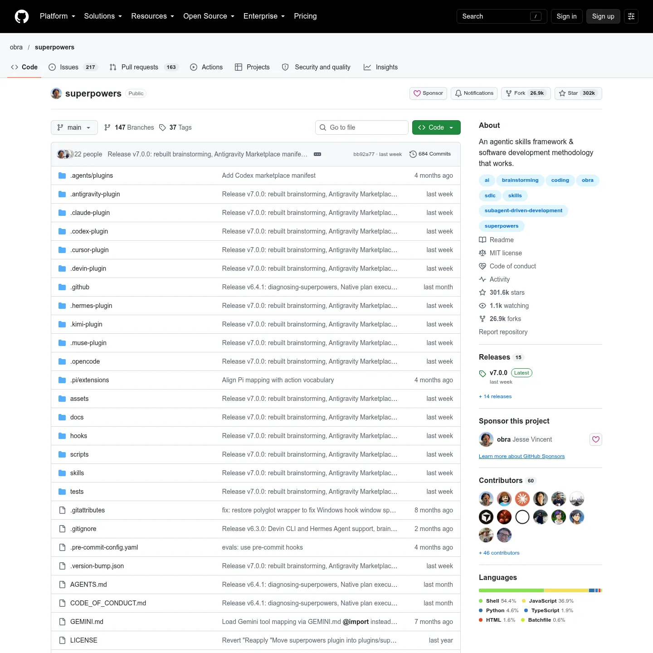Open the 26.9k forks link
The height and width of the screenshot is (653, 653).
coord(500,319)
